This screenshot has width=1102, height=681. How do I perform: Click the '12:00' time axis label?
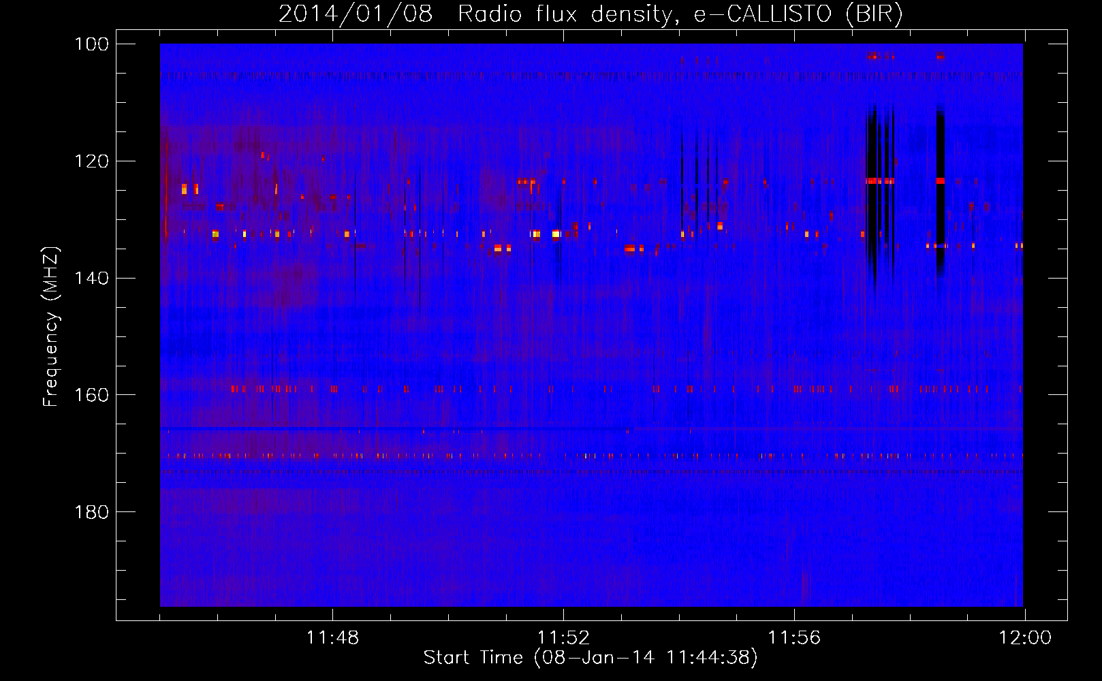[1025, 638]
